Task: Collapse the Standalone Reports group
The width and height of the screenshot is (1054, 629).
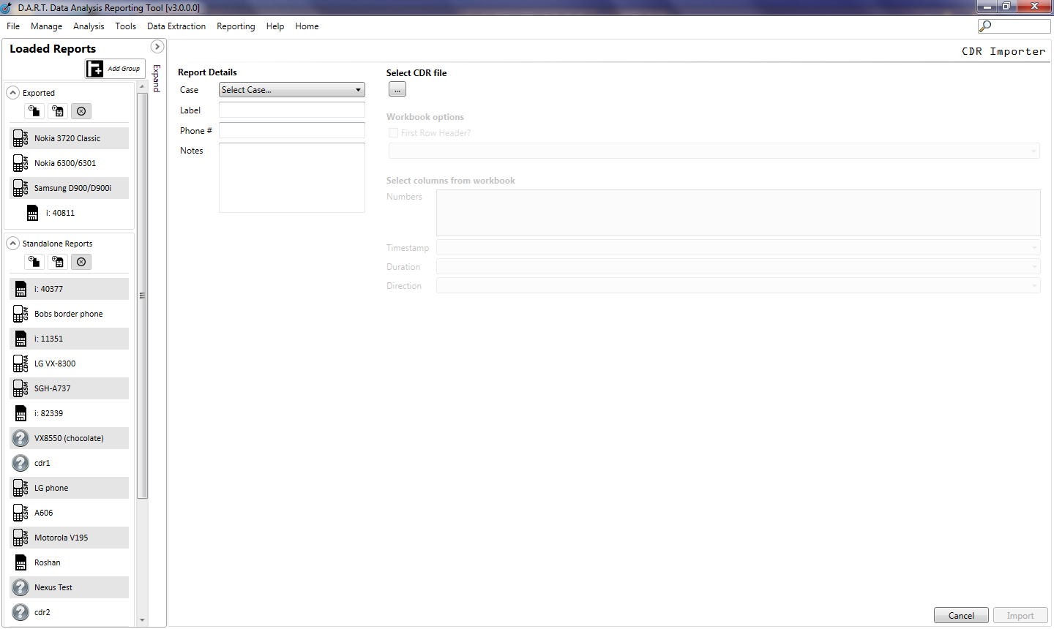Action: pos(12,244)
